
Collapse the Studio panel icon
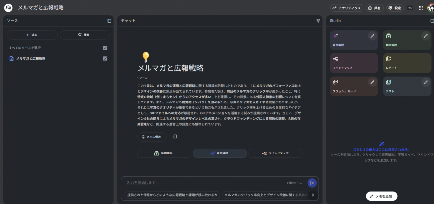click(x=432, y=21)
